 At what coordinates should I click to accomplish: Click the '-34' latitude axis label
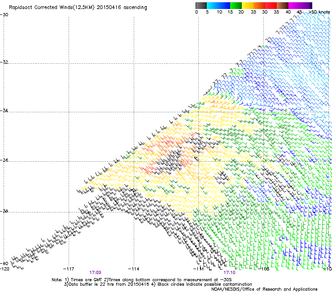coord(4,111)
